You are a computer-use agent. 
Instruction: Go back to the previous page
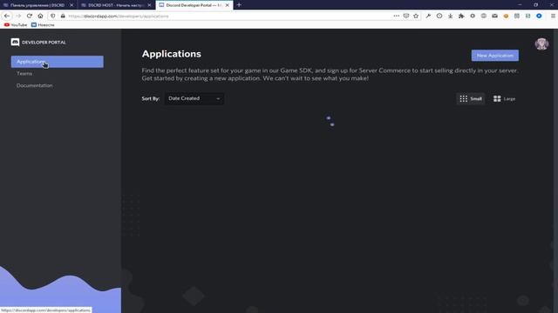tap(7, 16)
